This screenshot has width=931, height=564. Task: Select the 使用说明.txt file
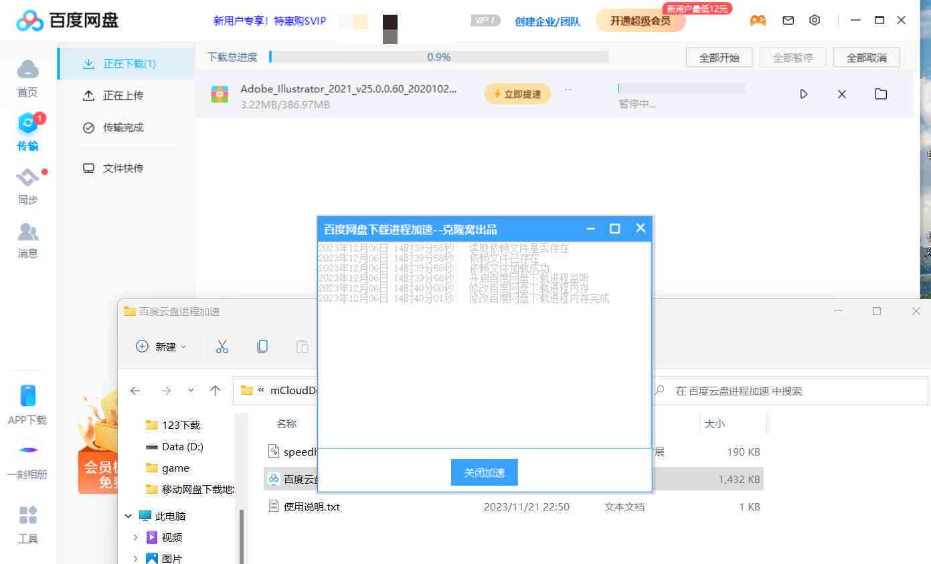pos(513,506)
